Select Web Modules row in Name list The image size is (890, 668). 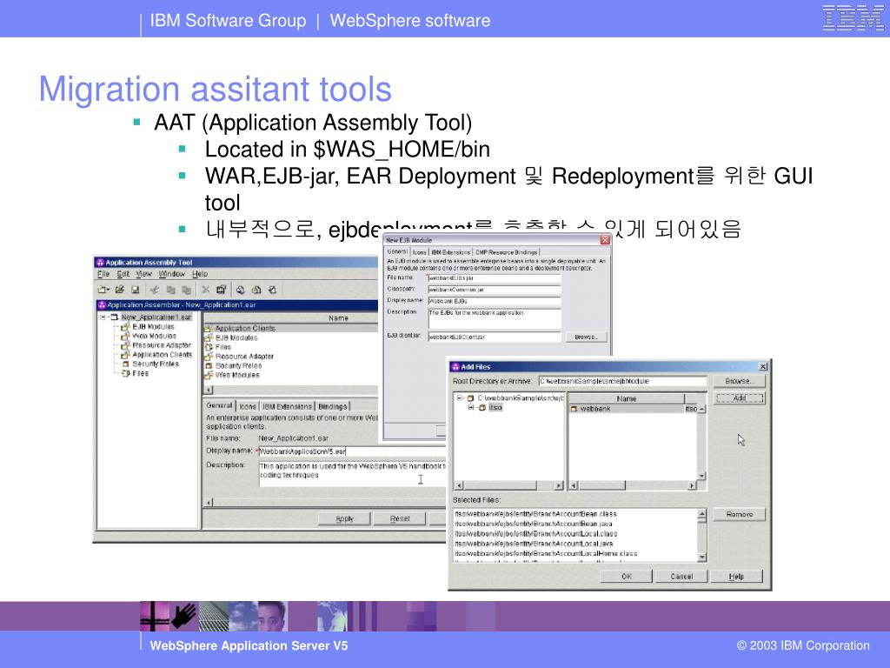[x=290, y=375]
